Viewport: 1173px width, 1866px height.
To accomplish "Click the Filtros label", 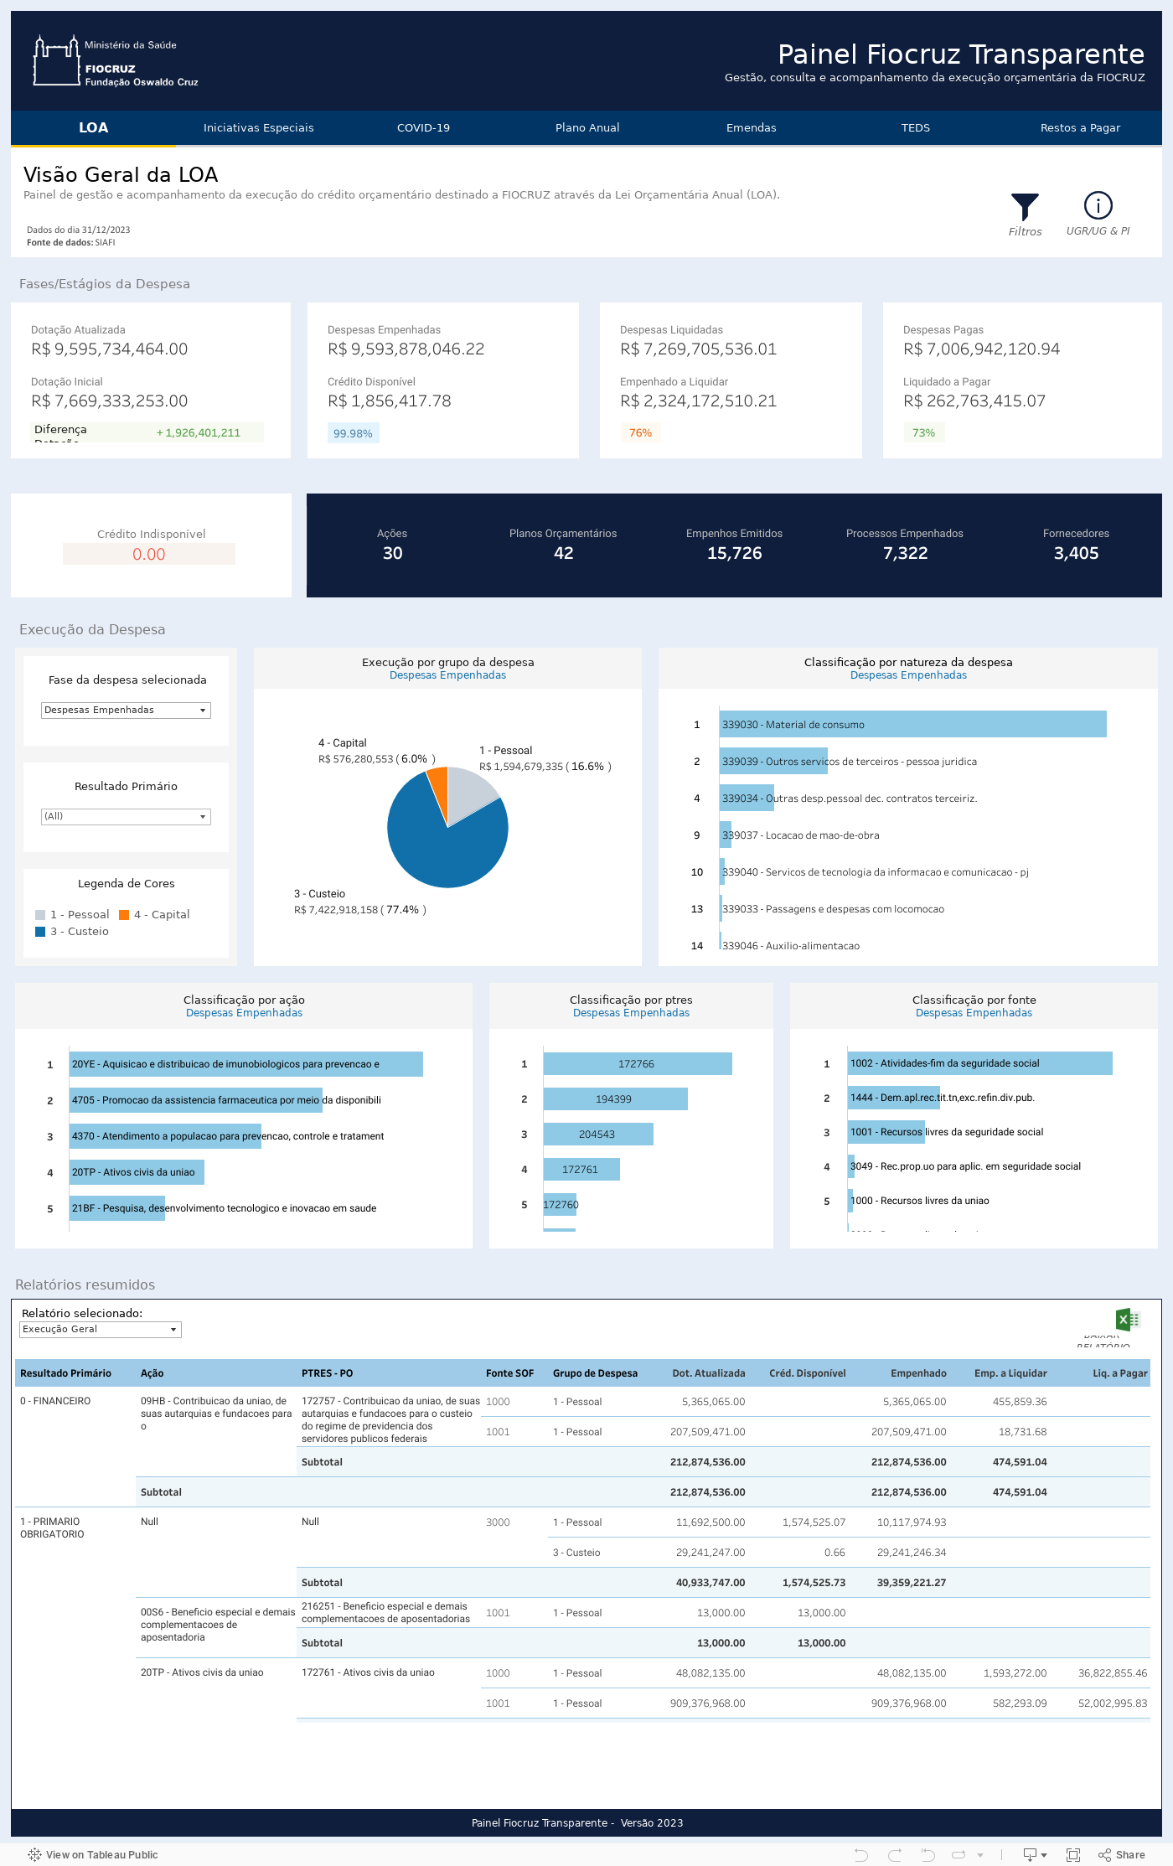I will (1025, 231).
